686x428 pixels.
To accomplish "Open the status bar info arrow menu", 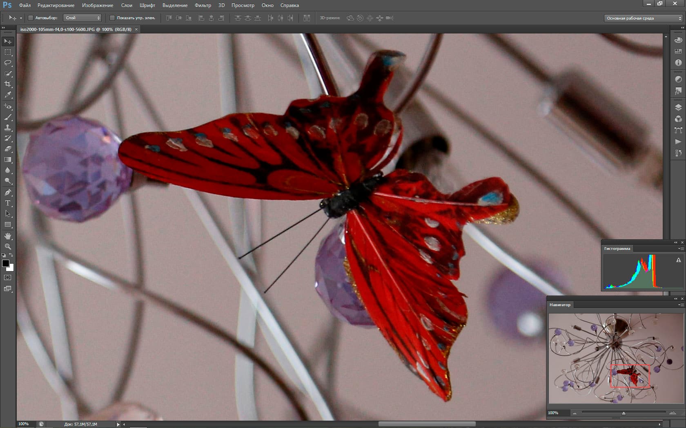I will (x=118, y=424).
